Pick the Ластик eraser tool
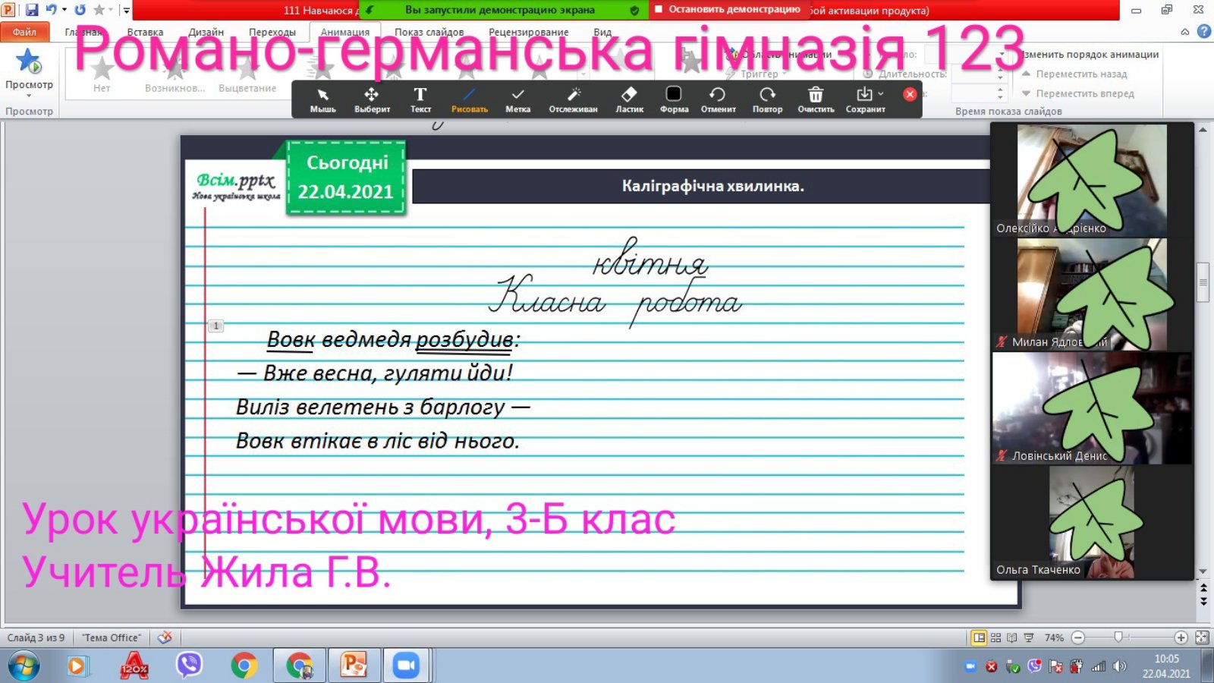 pyautogui.click(x=629, y=99)
